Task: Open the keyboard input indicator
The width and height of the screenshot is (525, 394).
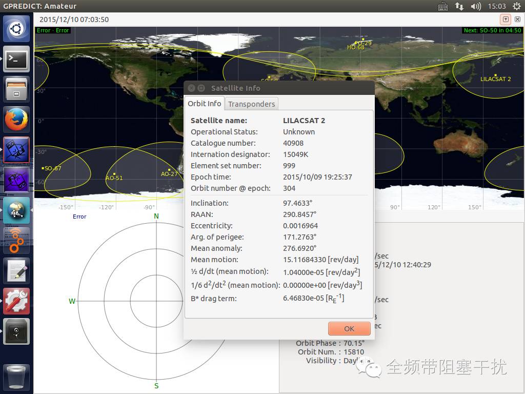Action: coord(443,6)
